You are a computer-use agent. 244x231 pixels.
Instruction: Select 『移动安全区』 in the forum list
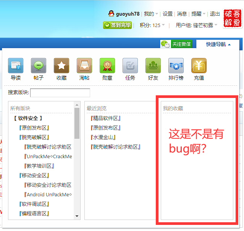click(34, 175)
